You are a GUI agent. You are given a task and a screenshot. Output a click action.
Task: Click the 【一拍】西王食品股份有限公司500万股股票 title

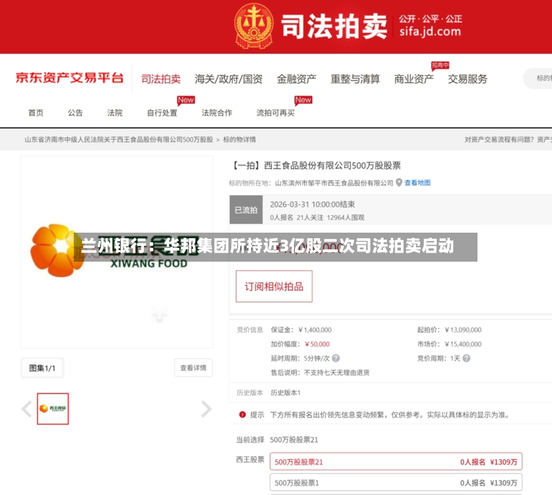pyautogui.click(x=316, y=166)
